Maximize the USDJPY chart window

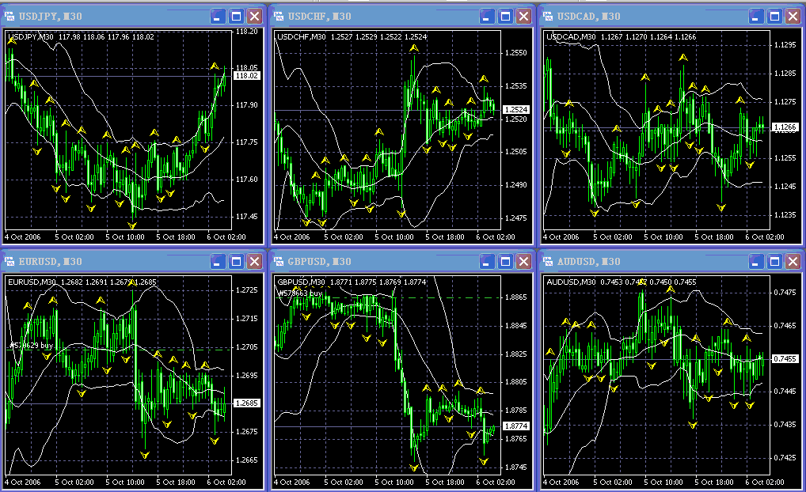(x=236, y=17)
